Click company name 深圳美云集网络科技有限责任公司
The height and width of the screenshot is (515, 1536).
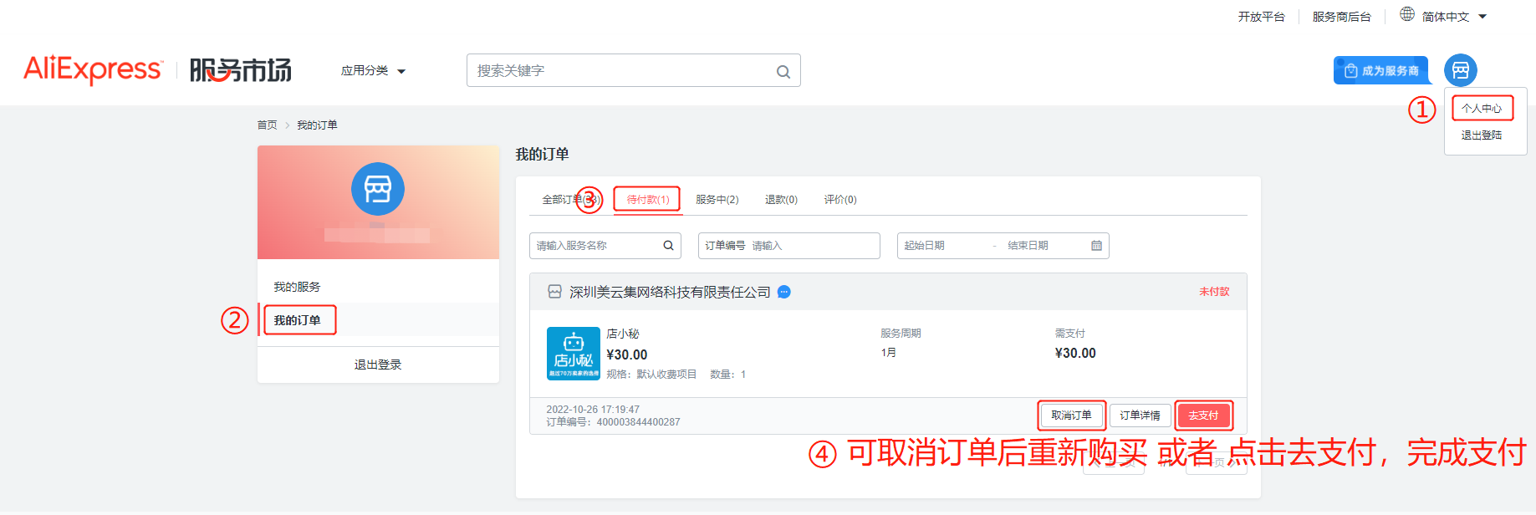(670, 292)
